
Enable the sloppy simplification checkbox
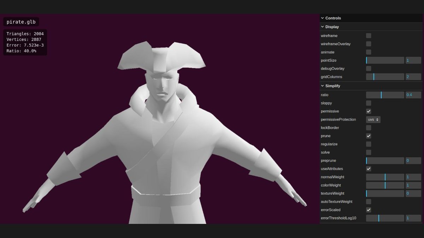[x=369, y=103]
